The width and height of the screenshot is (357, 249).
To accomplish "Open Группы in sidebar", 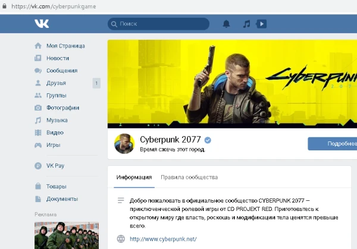I will click(x=57, y=95).
